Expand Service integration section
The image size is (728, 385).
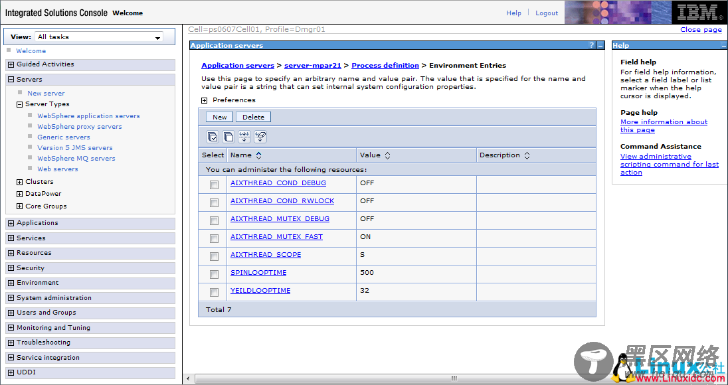11,358
